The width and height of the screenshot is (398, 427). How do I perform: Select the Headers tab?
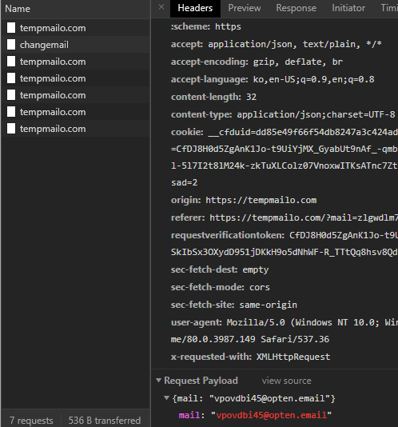(195, 8)
